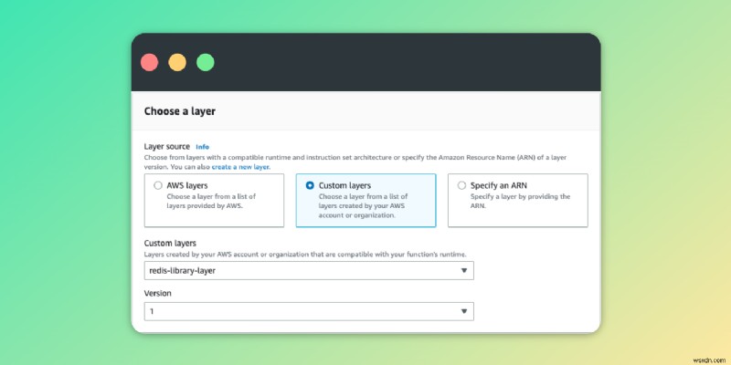Click the yellow minimize window dot

pyautogui.click(x=177, y=62)
